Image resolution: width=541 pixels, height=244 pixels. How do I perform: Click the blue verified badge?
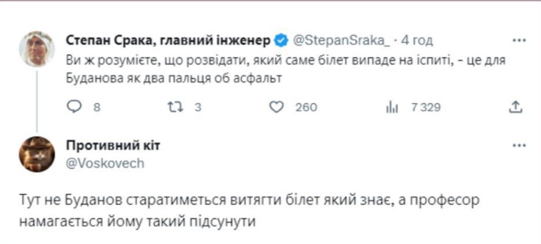[280, 41]
